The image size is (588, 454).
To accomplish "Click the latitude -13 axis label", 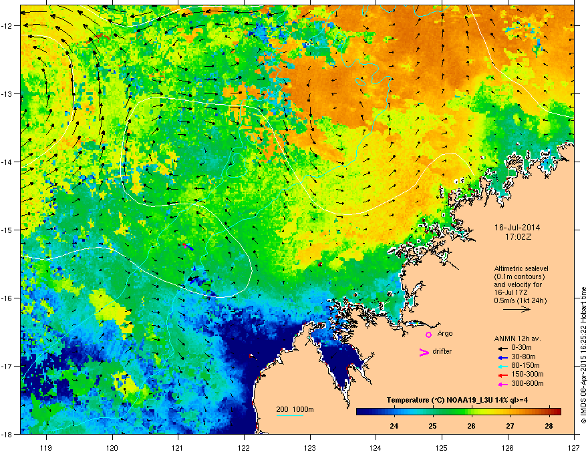I will (7, 93).
